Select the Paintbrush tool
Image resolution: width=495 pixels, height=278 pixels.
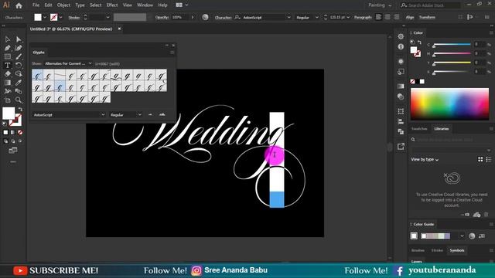click(19, 56)
